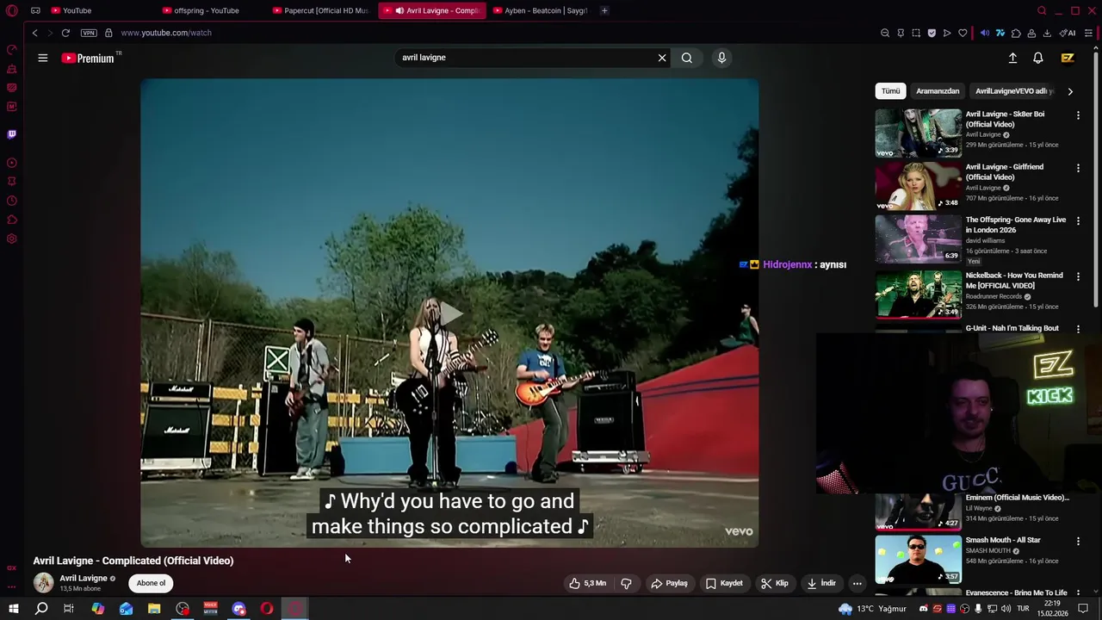Download the video with İndir button
This screenshot has height=620, width=1102.
(x=820, y=583)
